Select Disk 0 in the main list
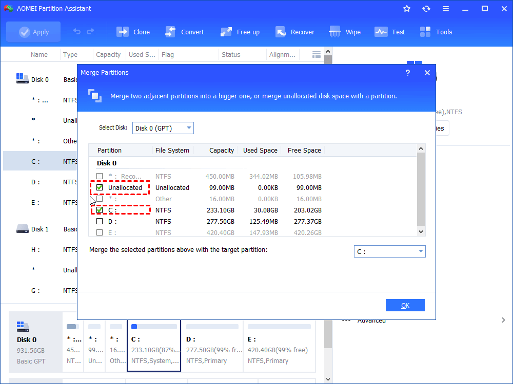This screenshot has width=513, height=384. pos(40,79)
